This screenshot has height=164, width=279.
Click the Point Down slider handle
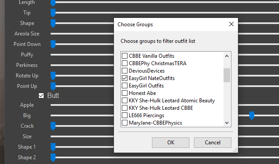[53, 44]
